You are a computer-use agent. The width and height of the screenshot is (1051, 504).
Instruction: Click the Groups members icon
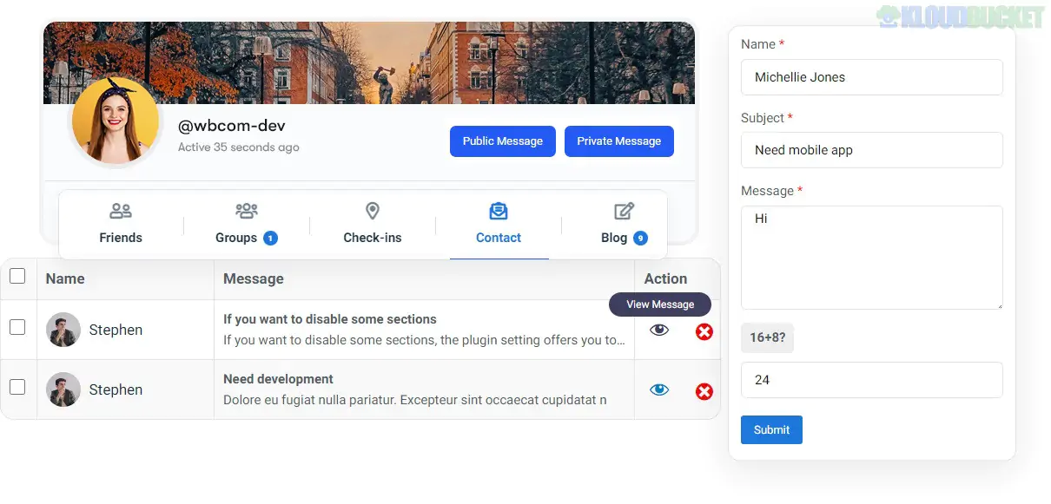click(x=245, y=210)
